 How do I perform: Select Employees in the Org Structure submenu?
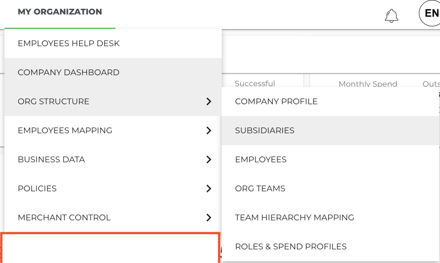click(330, 159)
